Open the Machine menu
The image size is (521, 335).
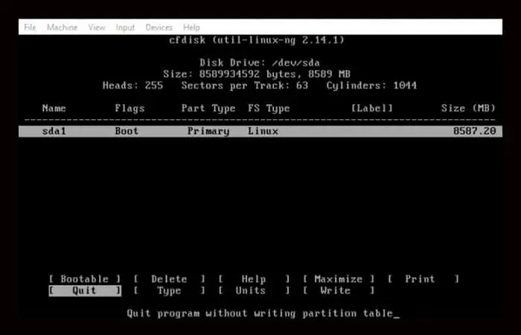[x=62, y=28]
